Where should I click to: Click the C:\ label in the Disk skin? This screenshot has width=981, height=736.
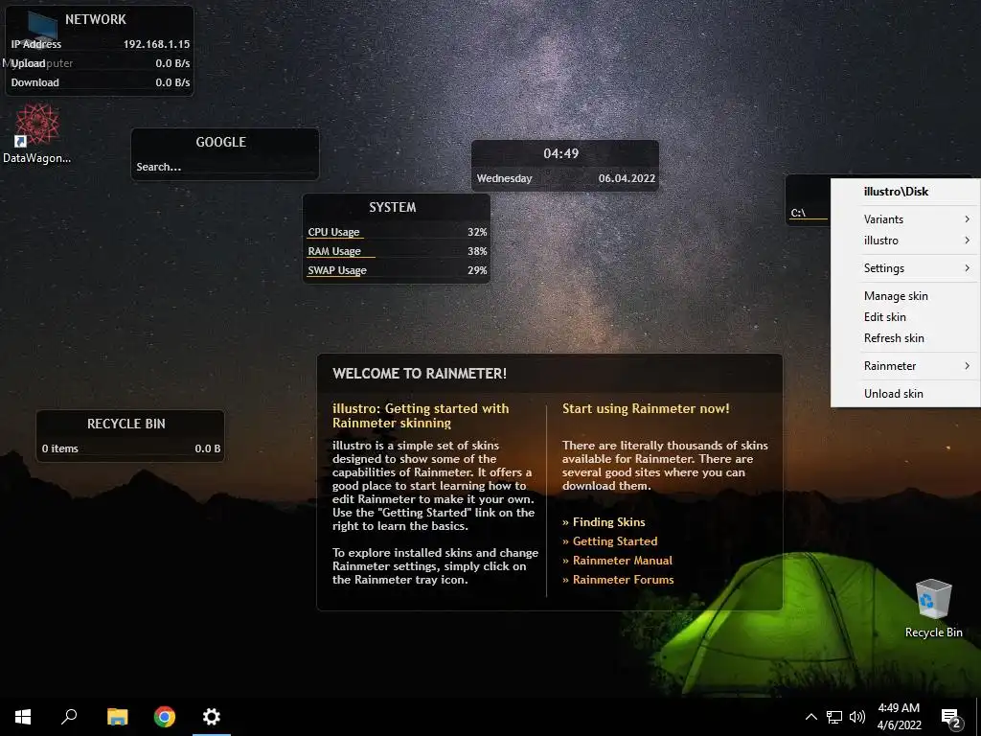[798, 213]
